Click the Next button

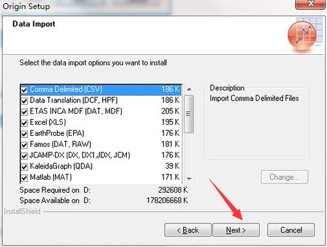click(236, 230)
